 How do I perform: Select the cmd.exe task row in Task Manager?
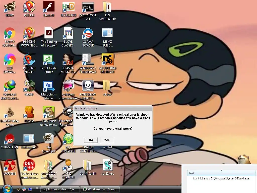click(221, 178)
